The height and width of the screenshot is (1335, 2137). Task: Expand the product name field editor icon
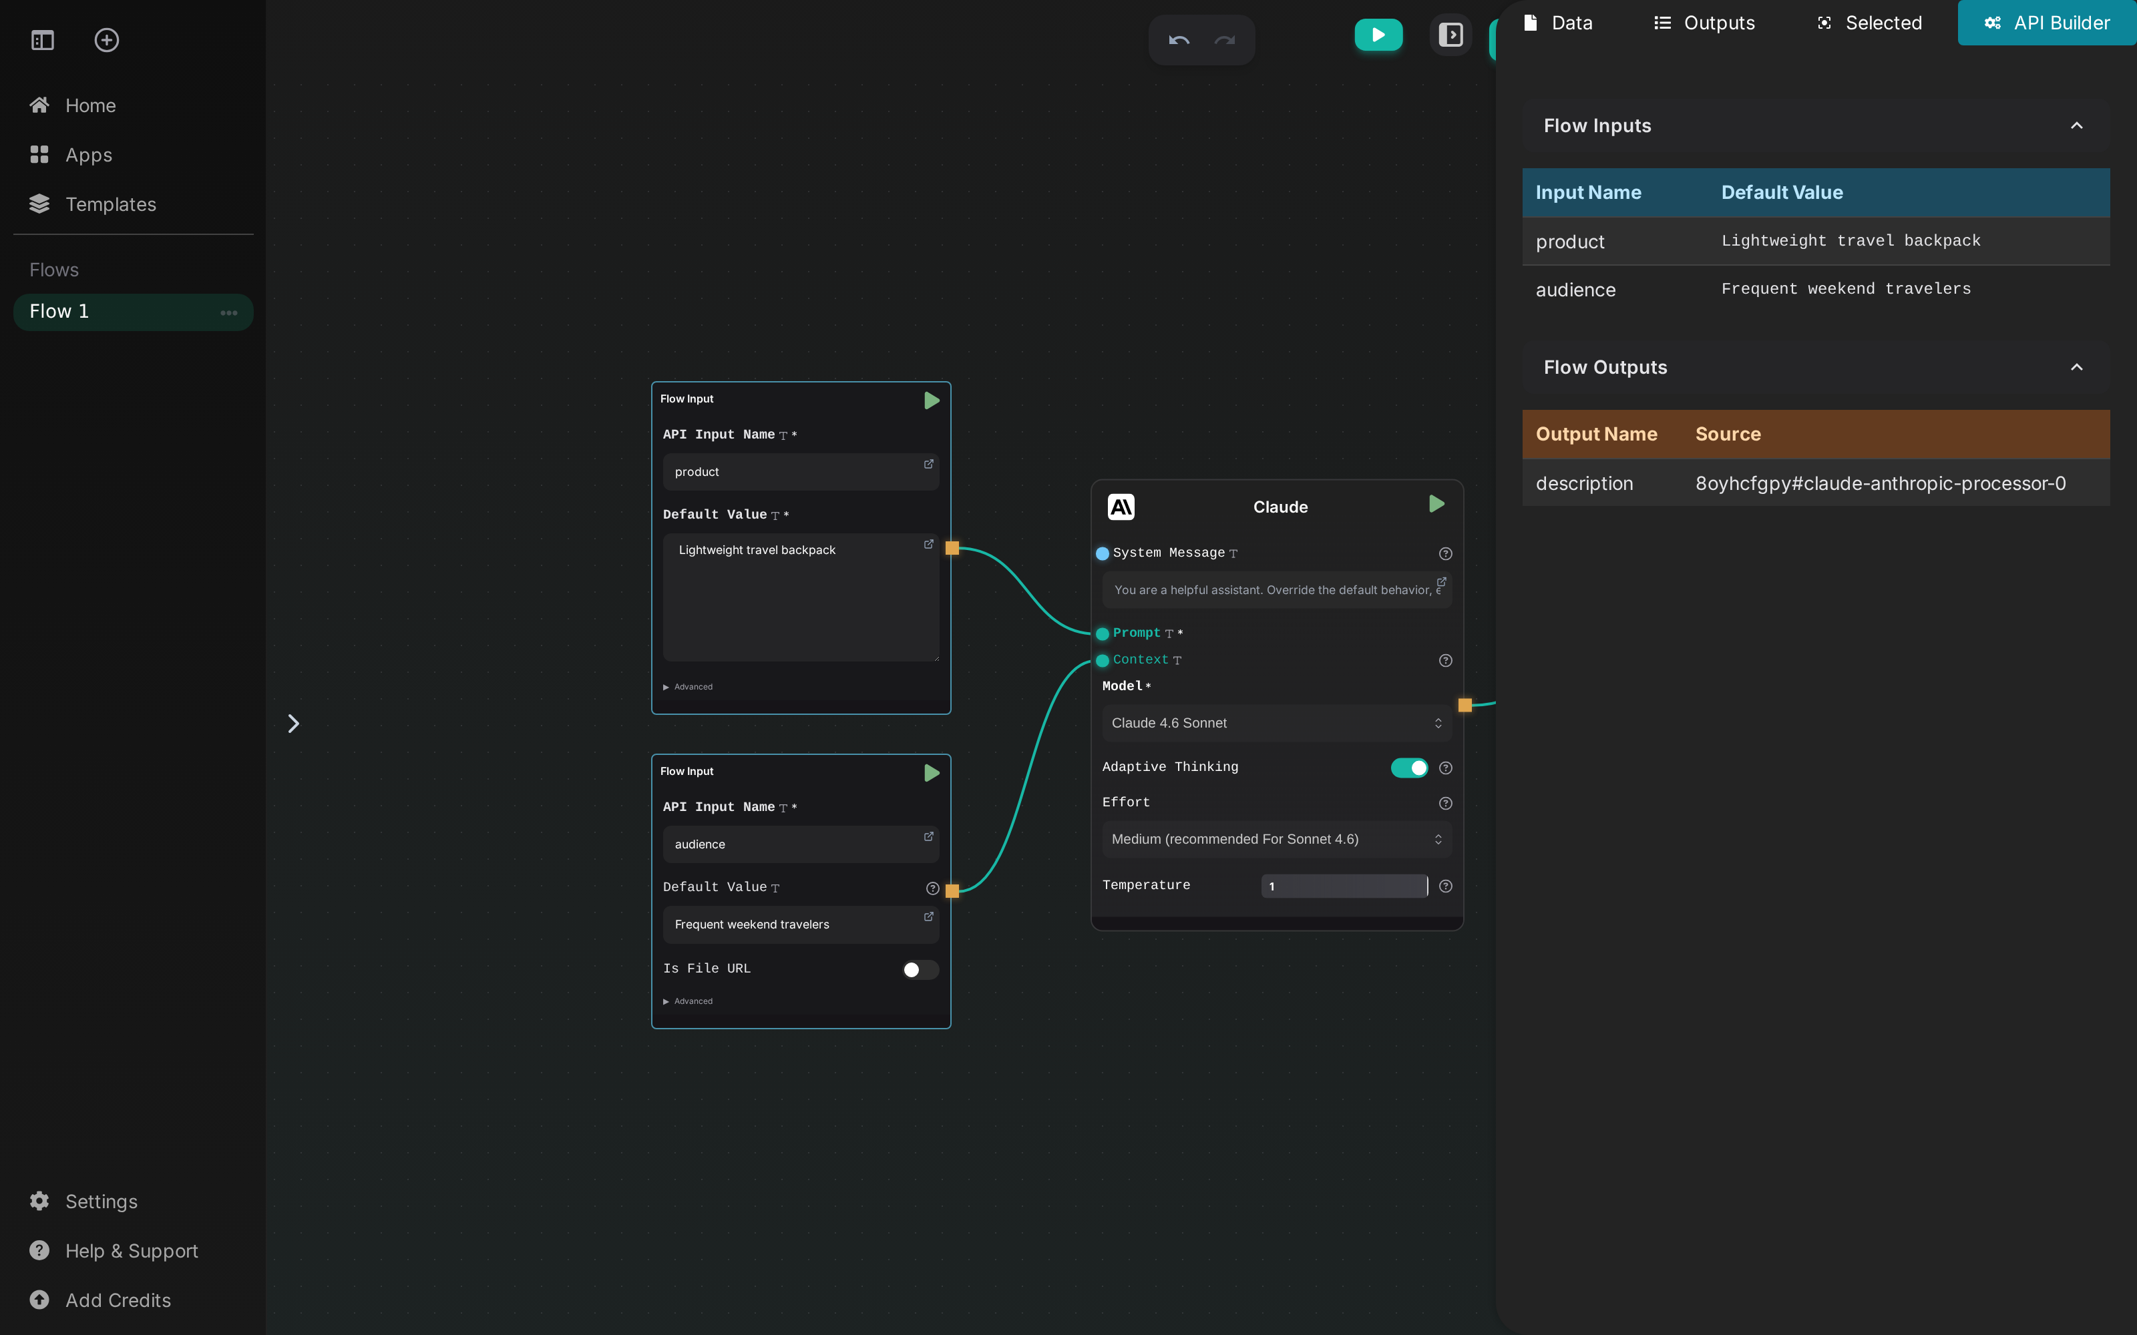pyautogui.click(x=929, y=463)
